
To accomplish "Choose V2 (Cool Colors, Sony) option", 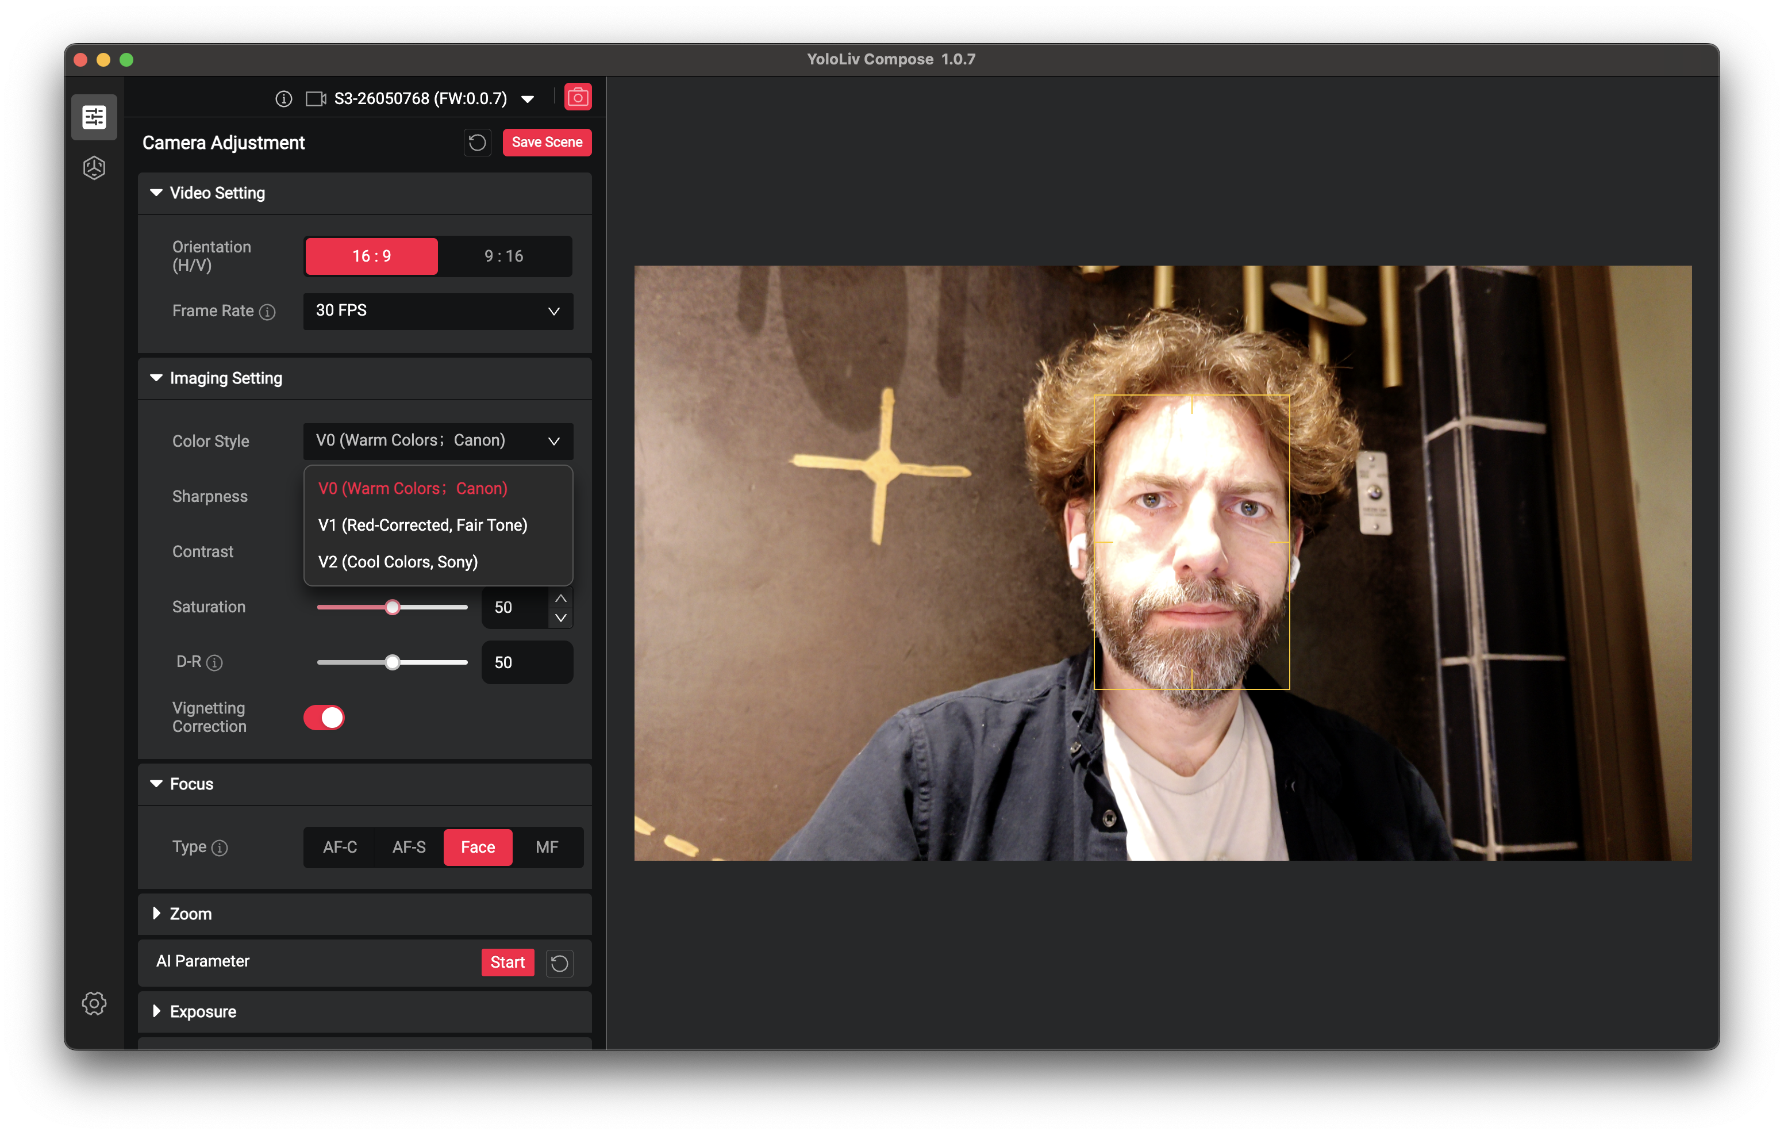I will (x=398, y=561).
